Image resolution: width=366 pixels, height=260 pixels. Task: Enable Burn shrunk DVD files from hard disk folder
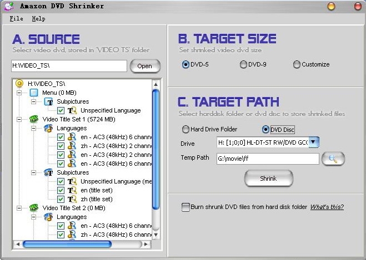click(x=185, y=207)
